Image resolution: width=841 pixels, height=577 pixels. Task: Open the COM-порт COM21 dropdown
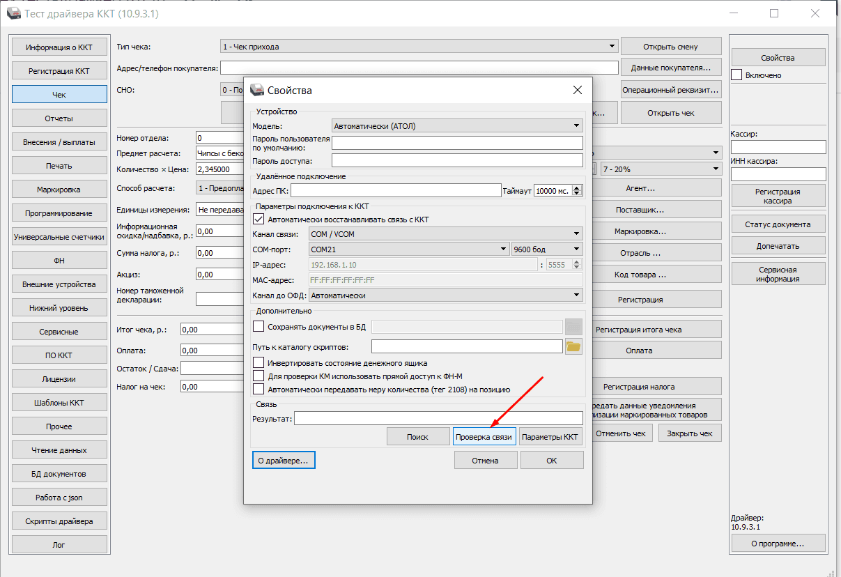point(408,249)
